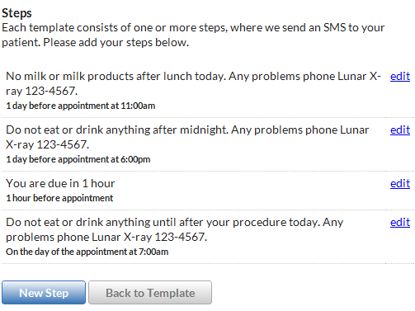The height and width of the screenshot is (311, 415).
Task: Click the On the day at 7:00am timing
Action: click(87, 252)
